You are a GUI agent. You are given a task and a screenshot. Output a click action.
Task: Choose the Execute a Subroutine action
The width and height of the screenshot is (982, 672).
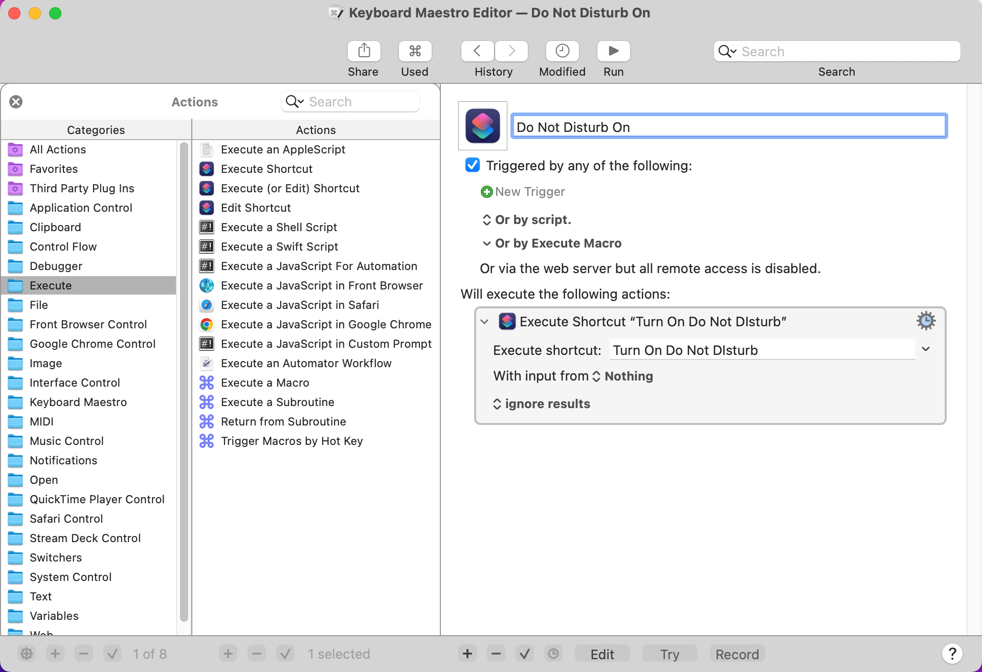[316, 402]
